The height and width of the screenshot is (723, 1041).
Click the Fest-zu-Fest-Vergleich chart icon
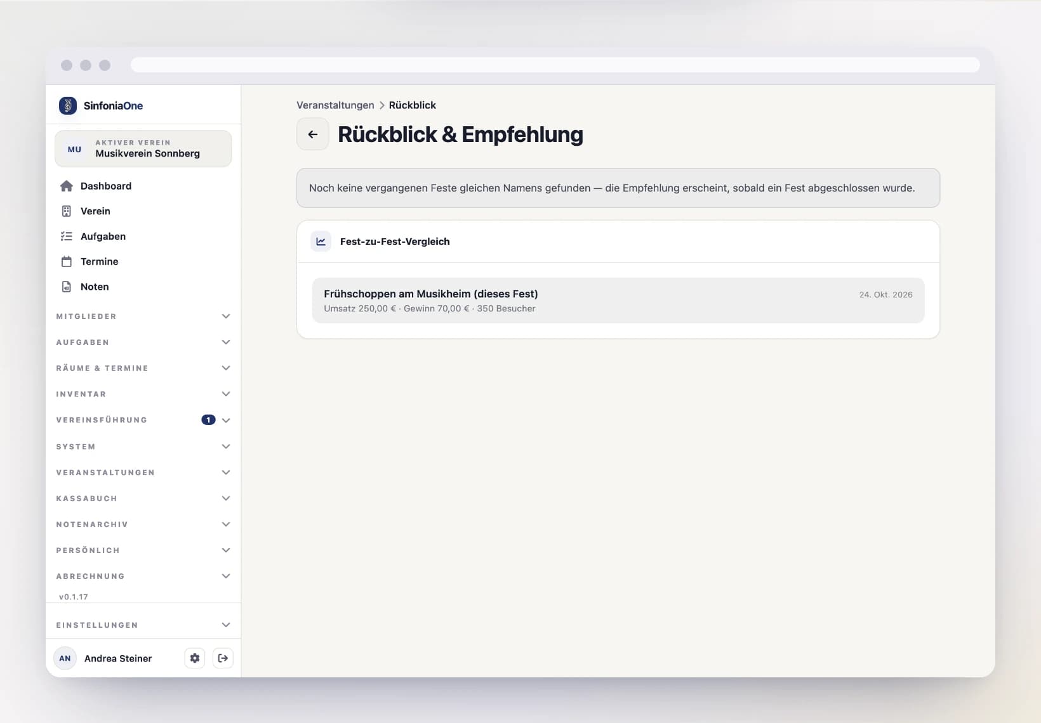click(321, 242)
